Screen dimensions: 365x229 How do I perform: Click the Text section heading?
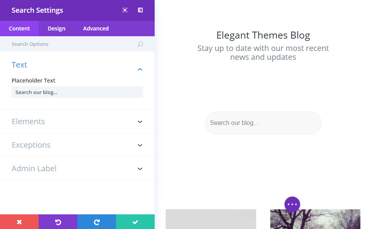(19, 65)
